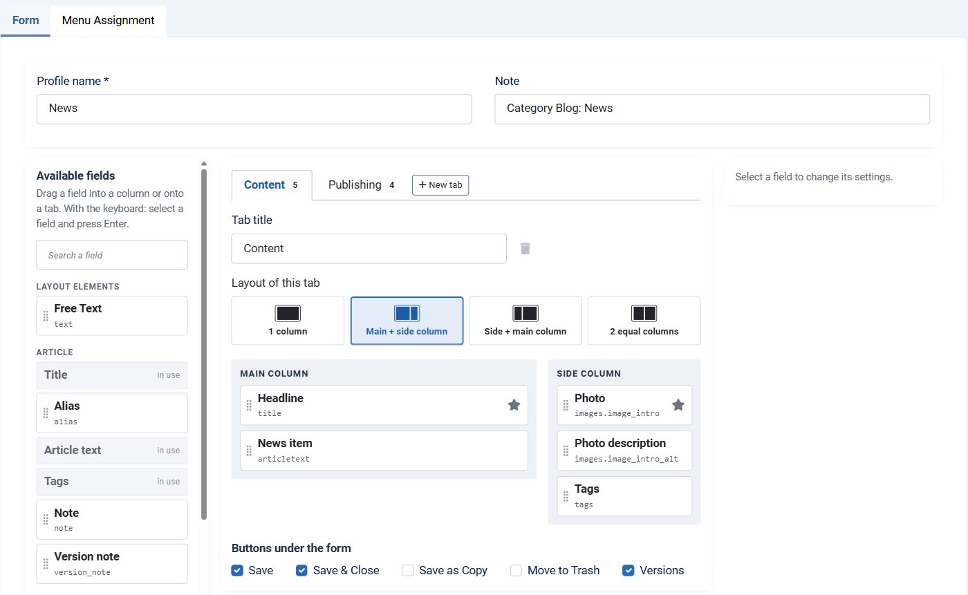
Task: Select the Alias available field name
Action: (x=67, y=406)
